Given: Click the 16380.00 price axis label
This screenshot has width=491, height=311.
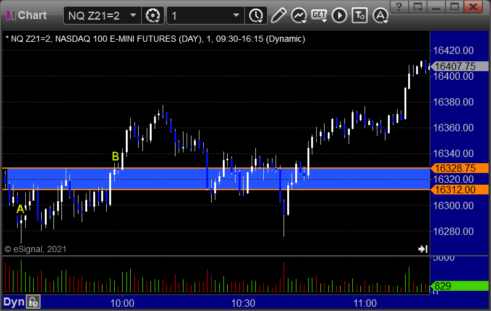Looking at the screenshot, I should click(x=453, y=102).
